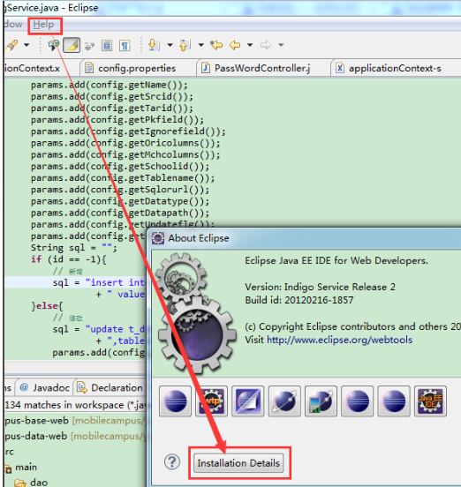Click the Previous Annotation up-arrow icon

click(x=185, y=45)
